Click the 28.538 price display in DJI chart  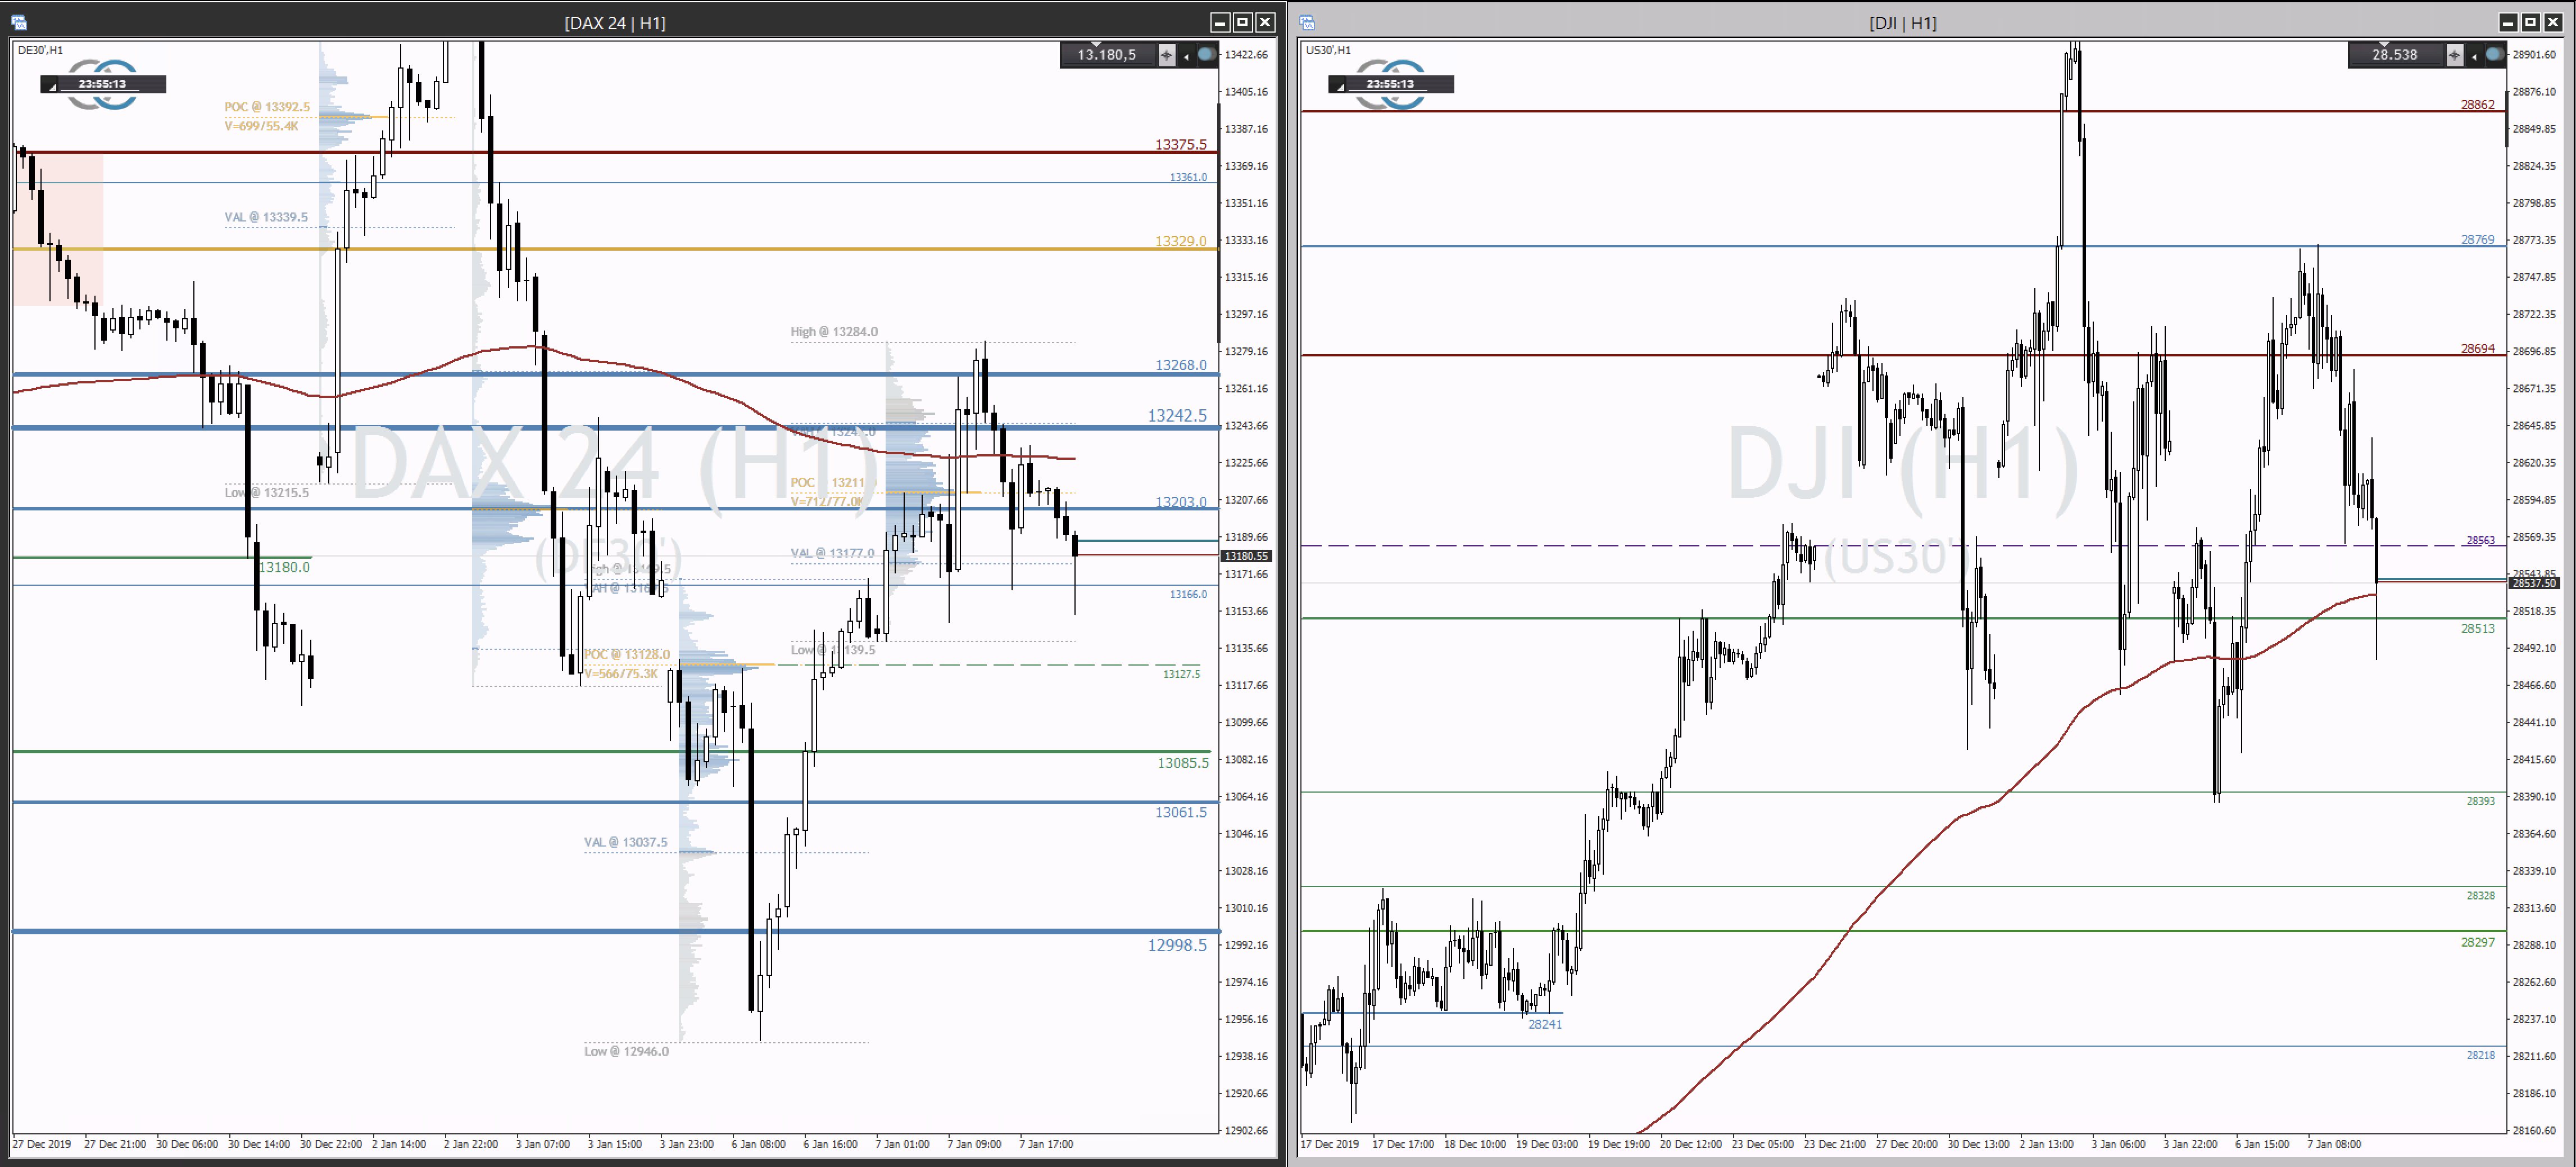[2394, 55]
